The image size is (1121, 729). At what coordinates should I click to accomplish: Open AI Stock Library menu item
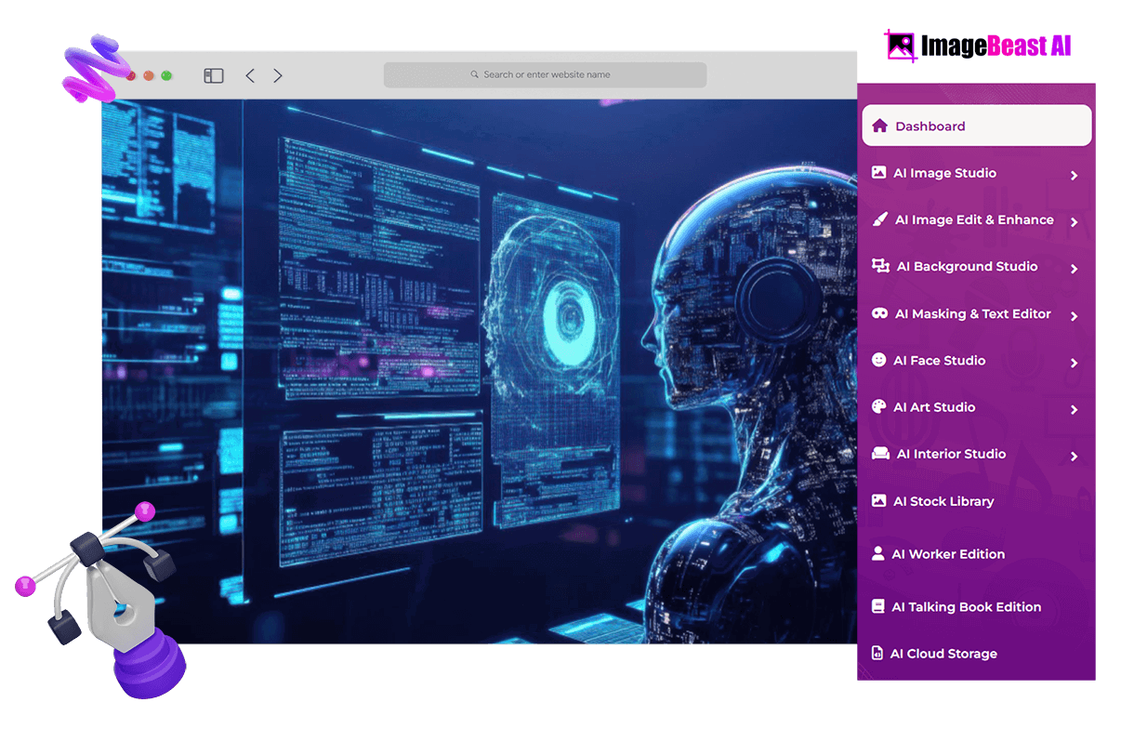(943, 501)
